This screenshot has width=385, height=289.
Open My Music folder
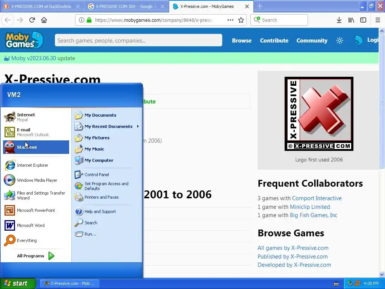pyautogui.click(x=107, y=149)
